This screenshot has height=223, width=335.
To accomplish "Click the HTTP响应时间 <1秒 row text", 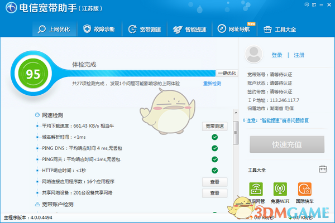I will click(x=64, y=170).
